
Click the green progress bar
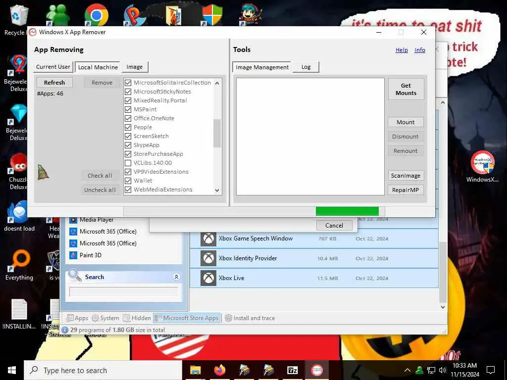point(347,211)
